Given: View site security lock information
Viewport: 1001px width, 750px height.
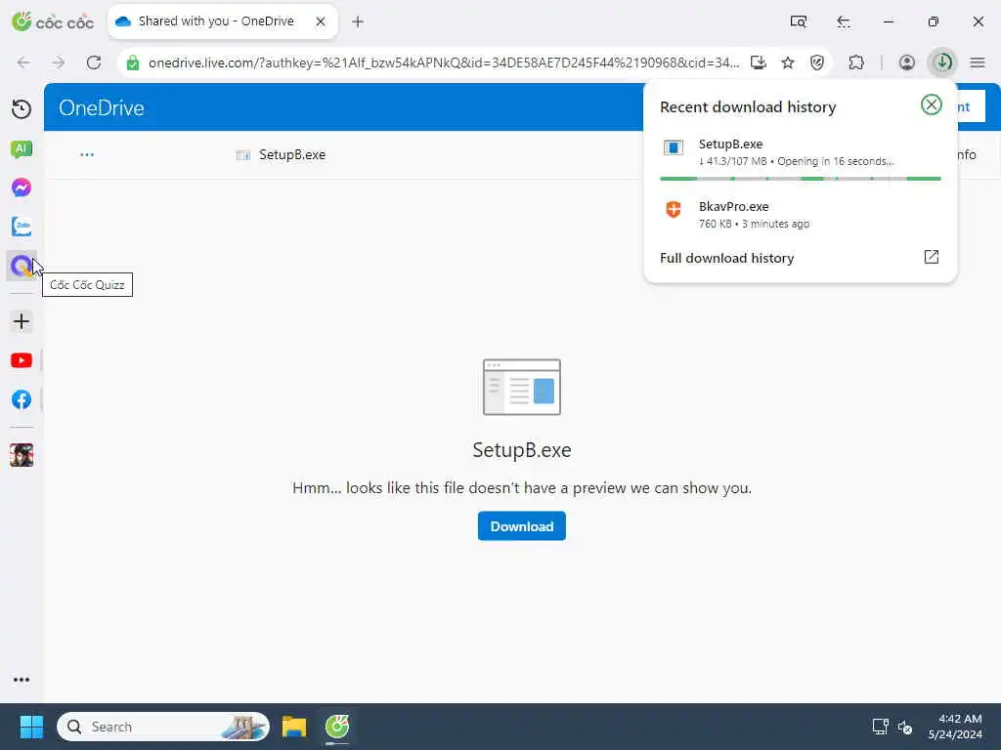Looking at the screenshot, I should tap(133, 62).
